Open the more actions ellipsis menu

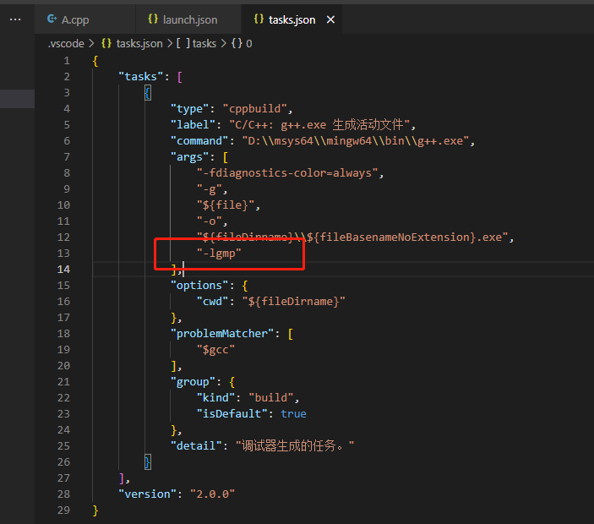15,19
